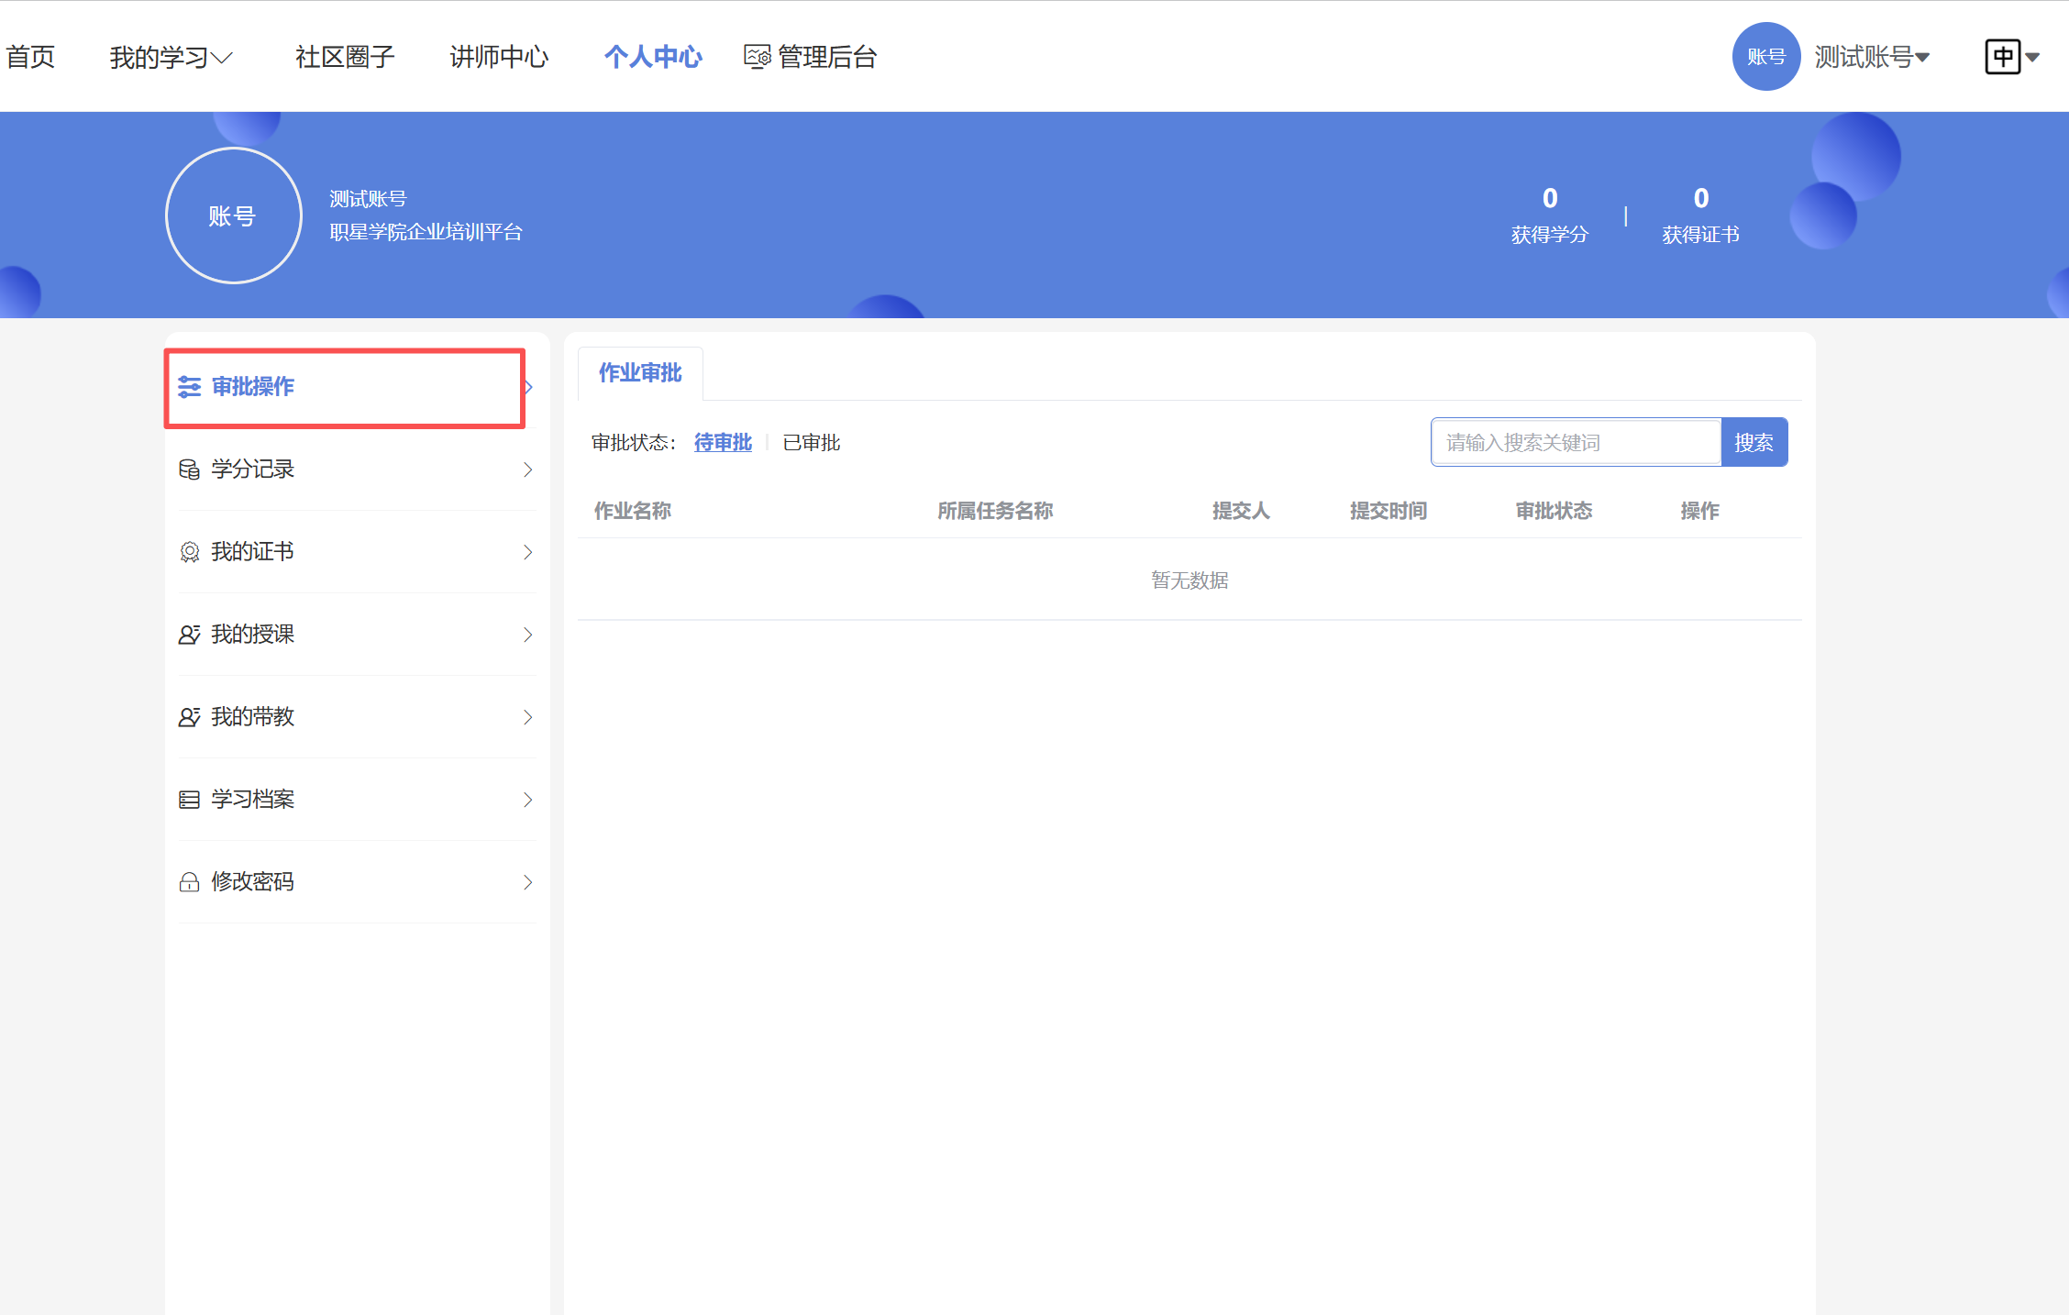Switch to the 作业审批 tab
Image resolution: width=2069 pixels, height=1315 pixels.
click(639, 372)
